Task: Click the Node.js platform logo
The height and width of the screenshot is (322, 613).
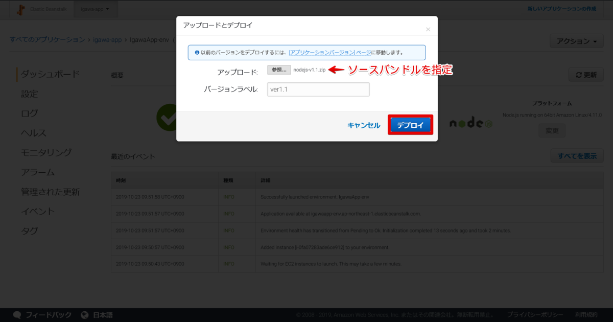Action: pyautogui.click(x=470, y=122)
